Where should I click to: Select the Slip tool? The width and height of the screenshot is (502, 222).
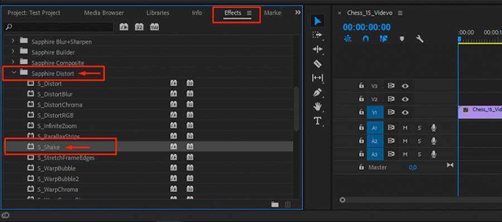[317, 78]
